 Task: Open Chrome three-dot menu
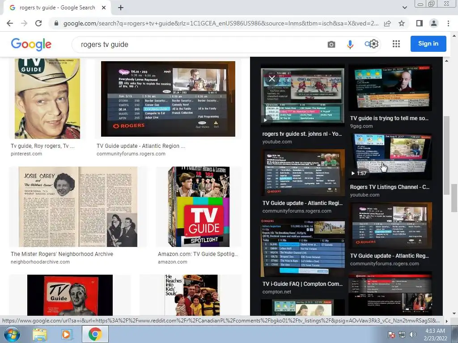(448, 23)
